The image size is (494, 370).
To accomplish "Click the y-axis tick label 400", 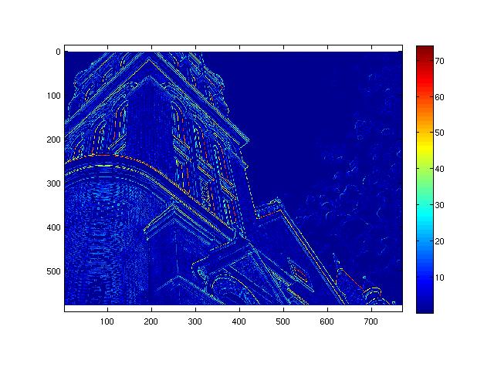I will [53, 227].
